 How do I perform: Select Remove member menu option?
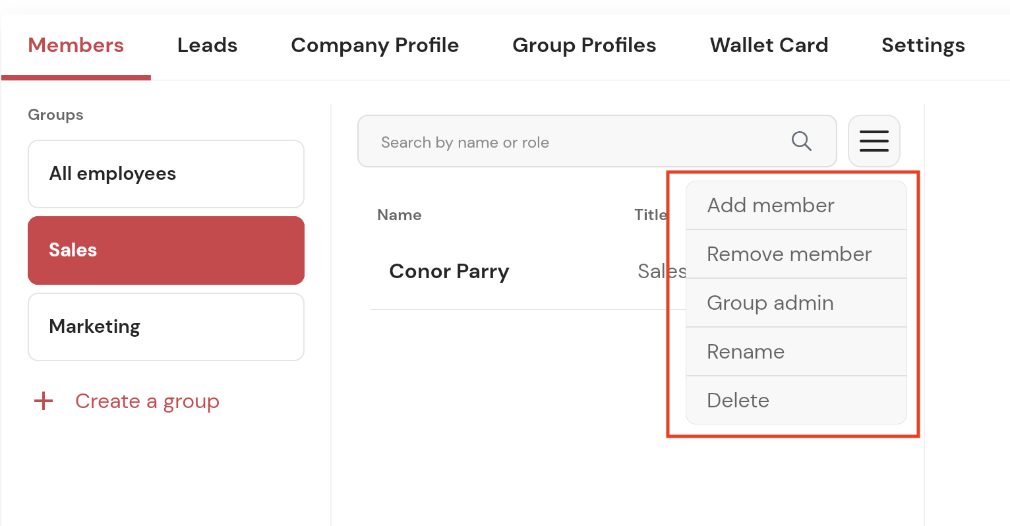pyautogui.click(x=796, y=254)
